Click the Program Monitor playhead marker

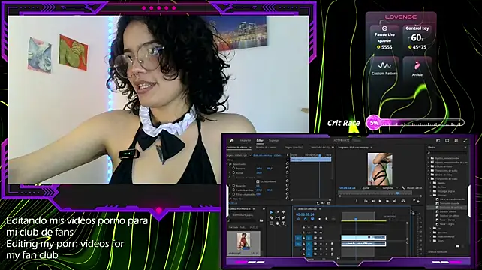point(397,193)
